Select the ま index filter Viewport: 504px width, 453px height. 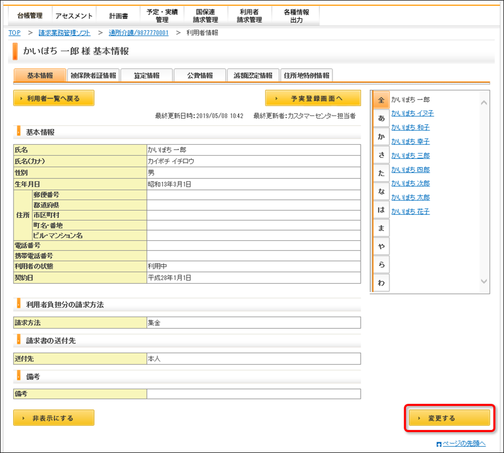pyautogui.click(x=381, y=228)
